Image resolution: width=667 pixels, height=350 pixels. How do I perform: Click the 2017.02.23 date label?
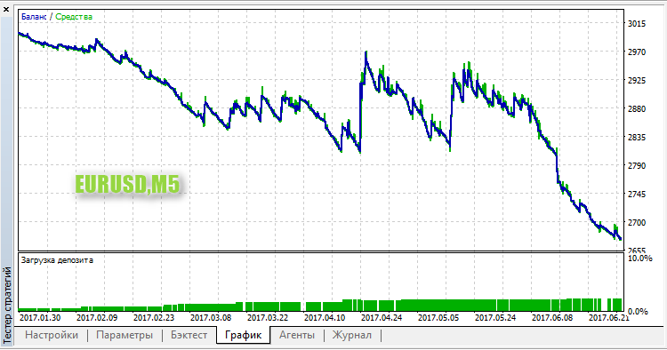click(154, 318)
